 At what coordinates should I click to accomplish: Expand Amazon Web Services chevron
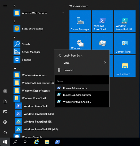click(63, 13)
